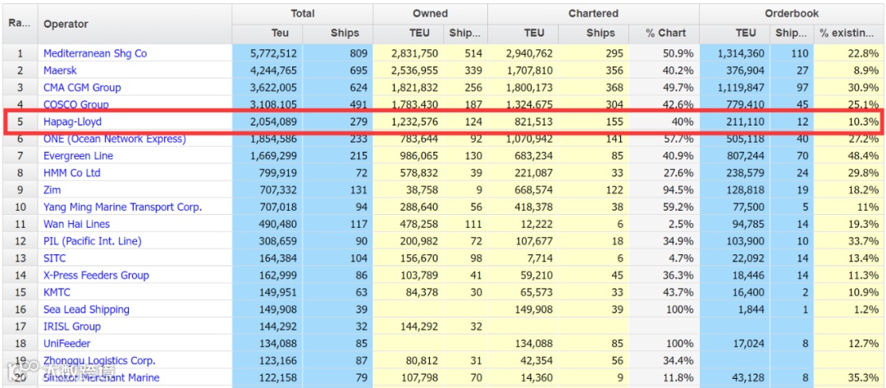This screenshot has height=388, width=886.
Task: Open the HMM Co Ltd operator link
Action: click(71, 173)
